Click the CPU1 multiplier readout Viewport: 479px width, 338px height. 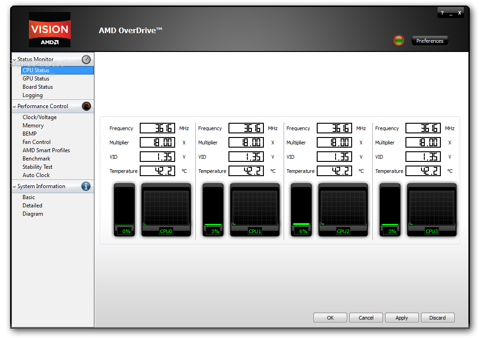(246, 143)
